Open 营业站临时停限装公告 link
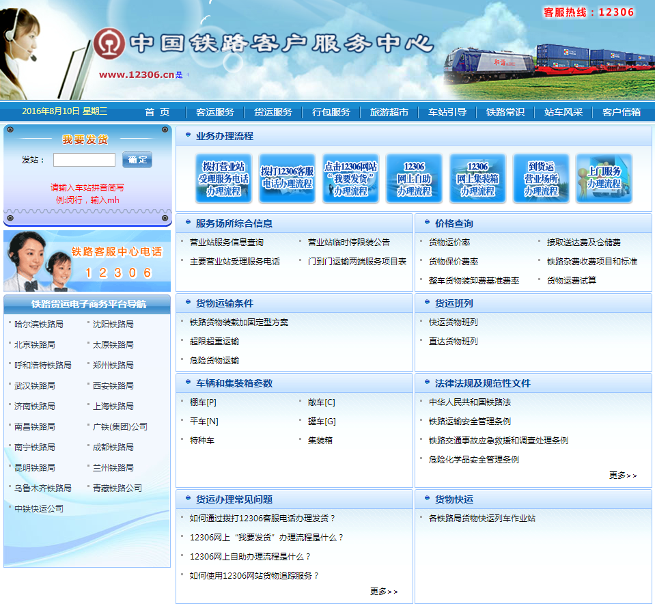 (x=349, y=243)
